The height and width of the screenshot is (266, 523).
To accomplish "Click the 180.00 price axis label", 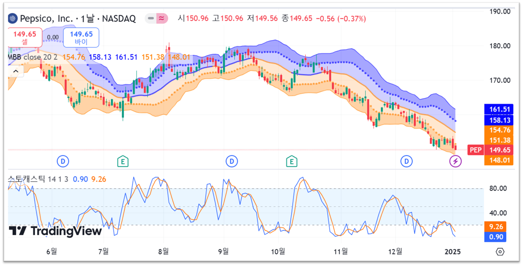I will pyautogui.click(x=500, y=46).
